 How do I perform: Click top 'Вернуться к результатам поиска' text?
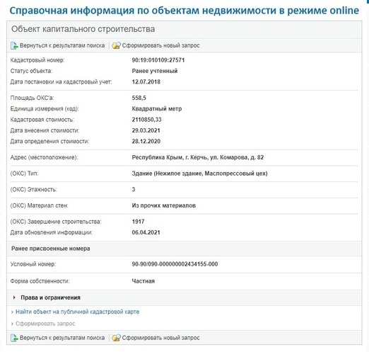62,45
